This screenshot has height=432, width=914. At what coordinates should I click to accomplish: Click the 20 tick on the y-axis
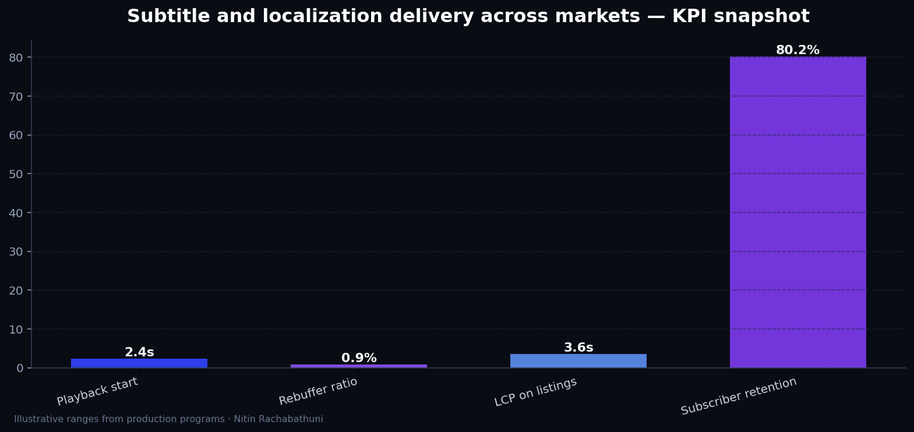point(16,291)
